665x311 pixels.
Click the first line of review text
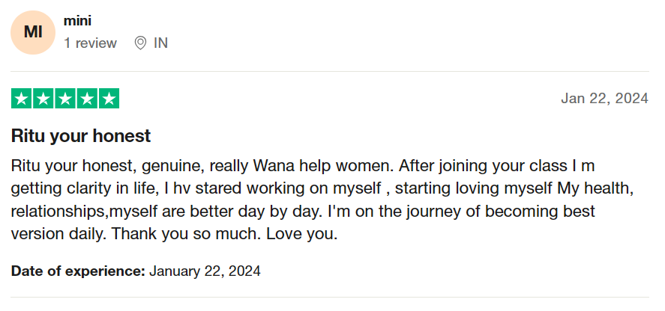(303, 166)
